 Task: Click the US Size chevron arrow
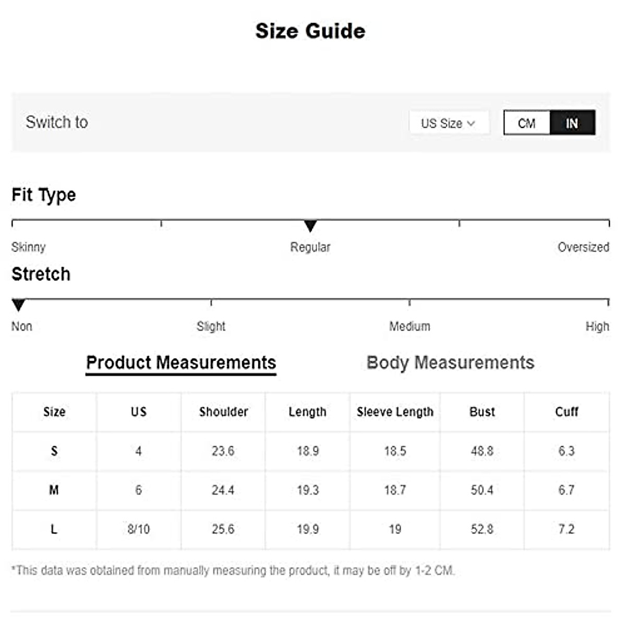471,124
